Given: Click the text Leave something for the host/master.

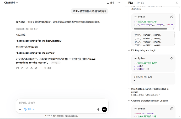Looking at the screenshot, I should pos(39,41).
